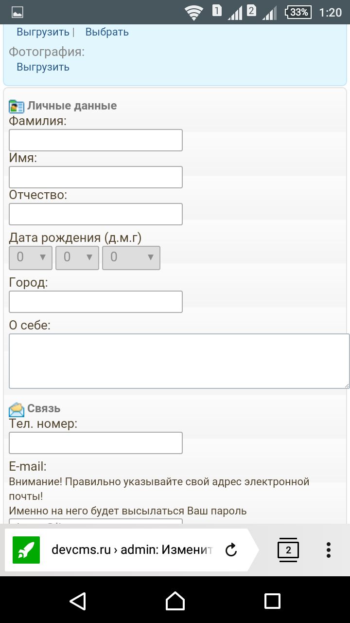The height and width of the screenshot is (623, 350).
Task: Focus the Фамилия input field
Action: 96,140
